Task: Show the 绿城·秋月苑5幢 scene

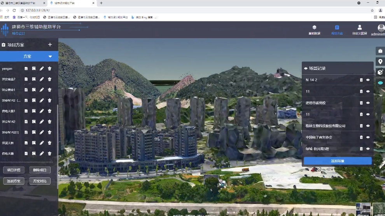Action: pyautogui.click(x=368, y=149)
